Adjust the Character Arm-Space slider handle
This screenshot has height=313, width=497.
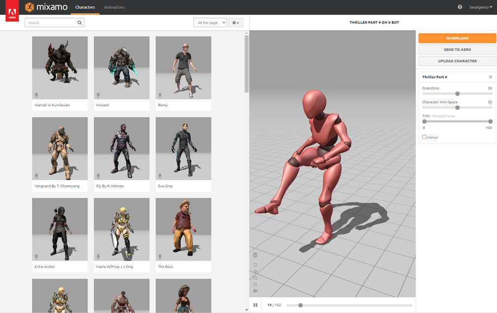pyautogui.click(x=457, y=107)
